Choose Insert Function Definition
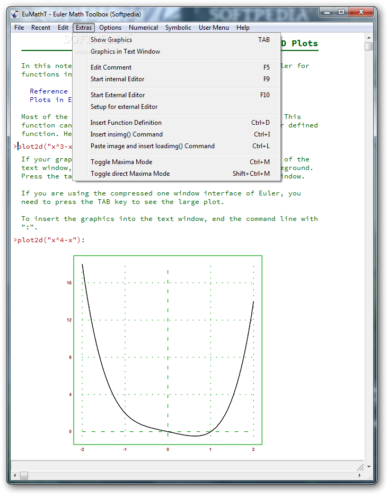This screenshot has width=388, height=495. coord(177,123)
